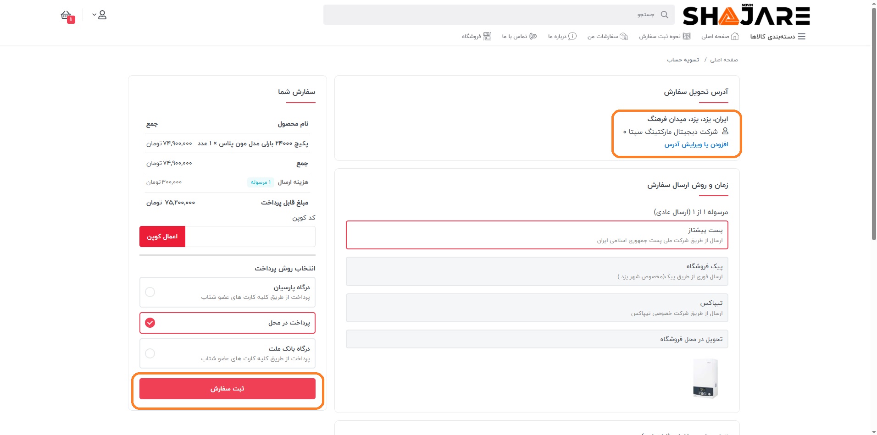Click the page vertical scrollbar
Image resolution: width=877 pixels, height=435 pixels.
(873, 124)
